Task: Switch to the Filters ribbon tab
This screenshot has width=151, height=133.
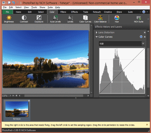Action: pyautogui.click(x=63, y=12)
